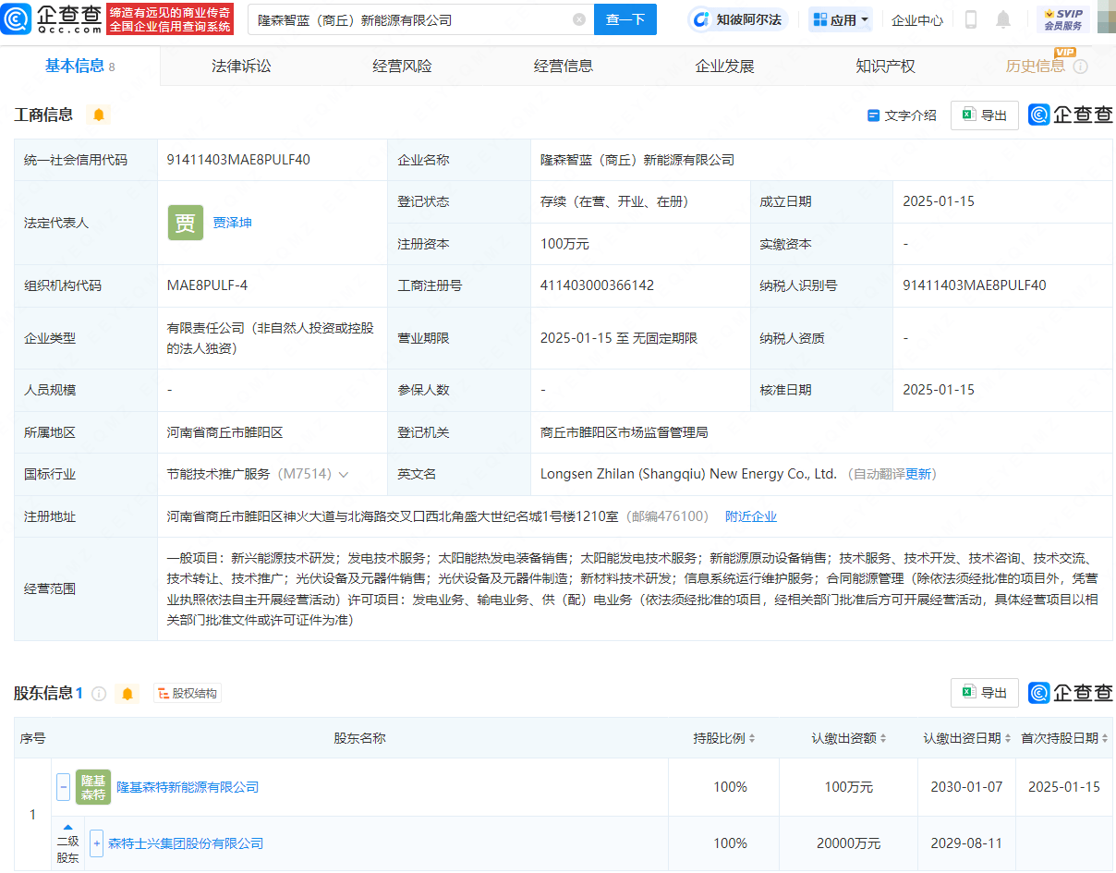This screenshot has height=873, width=1116.
Task: Click the notification bell icon beside 企业中心
Action: [x=1003, y=18]
